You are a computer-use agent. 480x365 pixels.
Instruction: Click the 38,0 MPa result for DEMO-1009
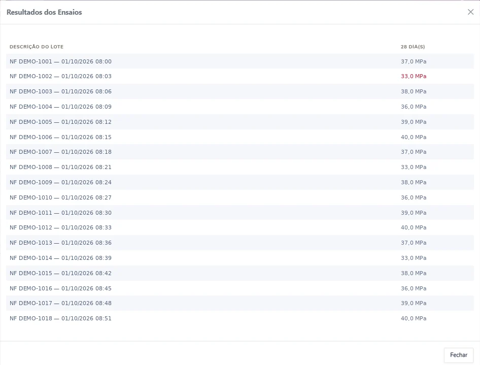point(414,182)
